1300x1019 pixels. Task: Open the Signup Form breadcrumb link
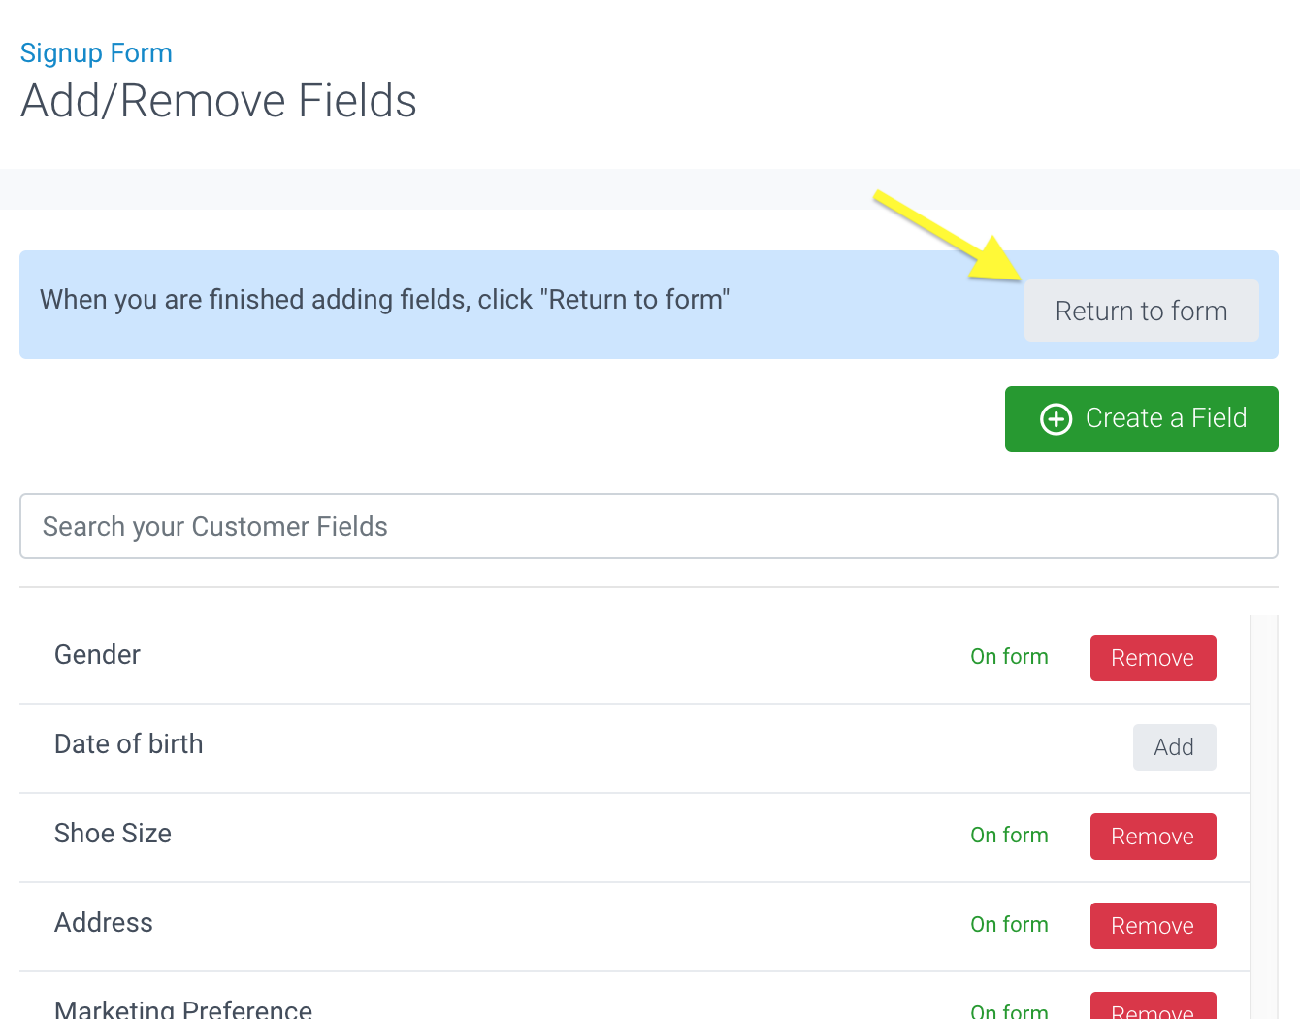coord(96,53)
